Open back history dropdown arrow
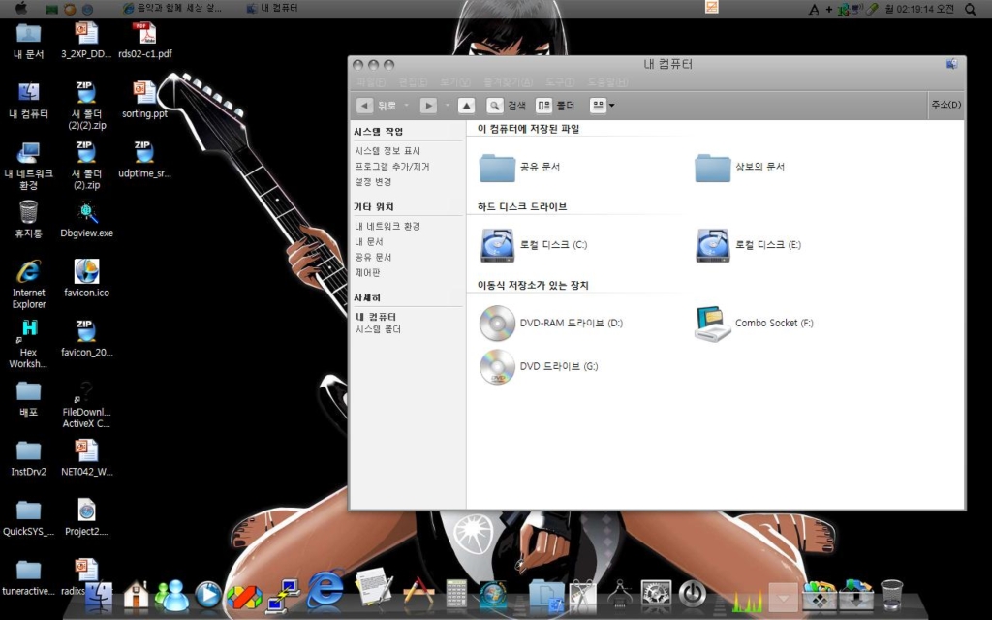 (406, 106)
